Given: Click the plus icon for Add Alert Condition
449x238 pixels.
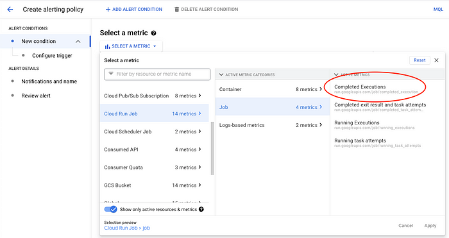Looking at the screenshot, I should coord(108,10).
